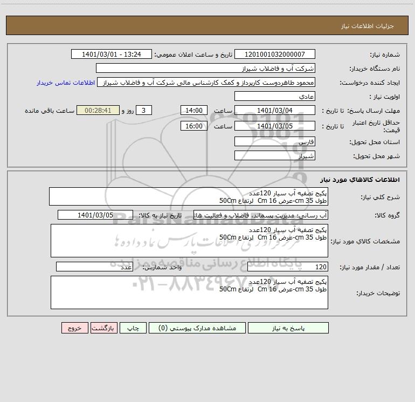Click the مهلت ارسال پاسخ label
Screen dimensions: 415x402
click(x=373, y=111)
